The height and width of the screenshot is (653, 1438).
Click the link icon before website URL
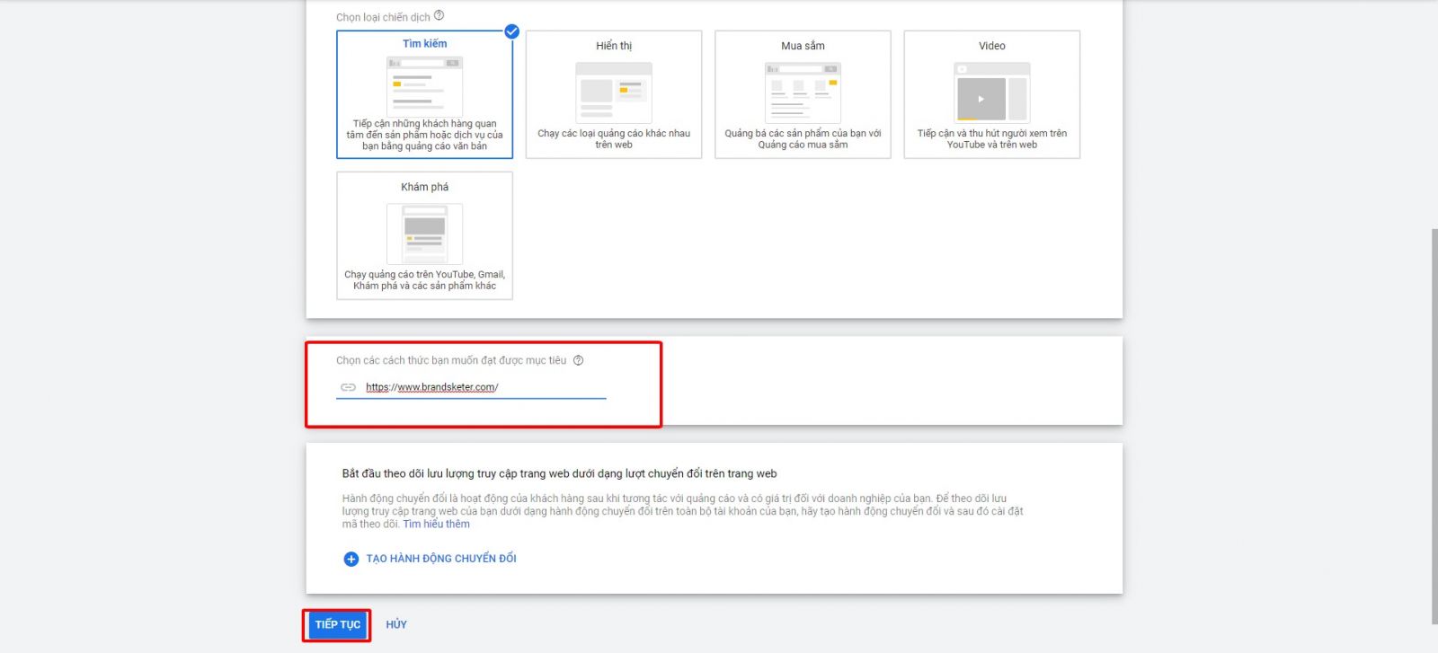[x=348, y=387]
